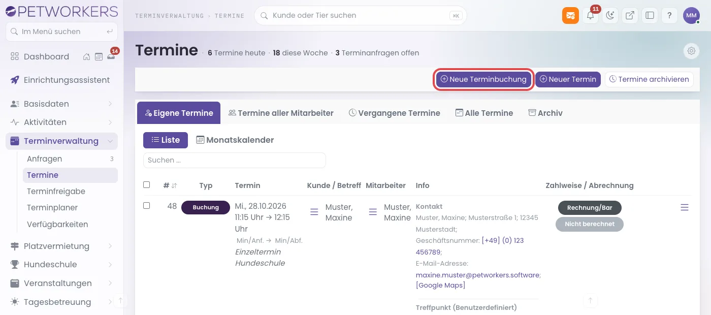Viewport: 711px width, 315px height.
Task: Click the Basisdaten contact card icon
Action: pos(15,104)
